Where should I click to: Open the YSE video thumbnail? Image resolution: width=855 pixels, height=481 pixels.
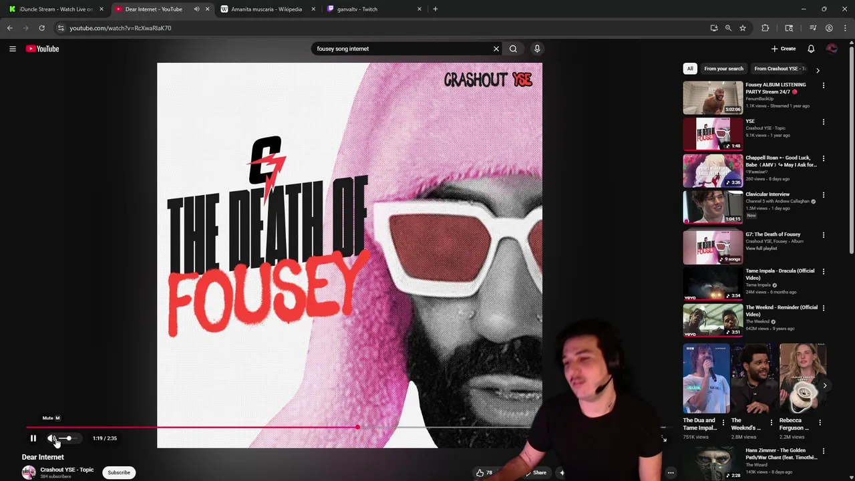(713, 134)
